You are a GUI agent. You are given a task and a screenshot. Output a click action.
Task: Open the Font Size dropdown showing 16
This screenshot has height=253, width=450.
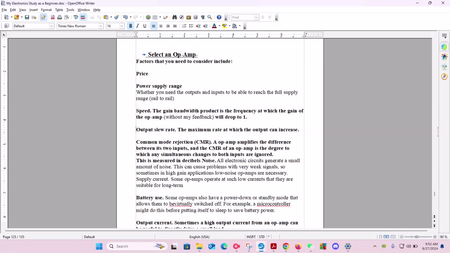[122, 26]
